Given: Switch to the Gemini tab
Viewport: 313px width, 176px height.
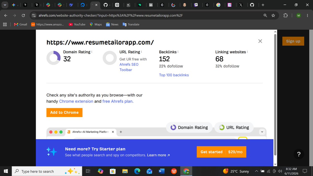Looking at the screenshot, I should pos(14,5).
